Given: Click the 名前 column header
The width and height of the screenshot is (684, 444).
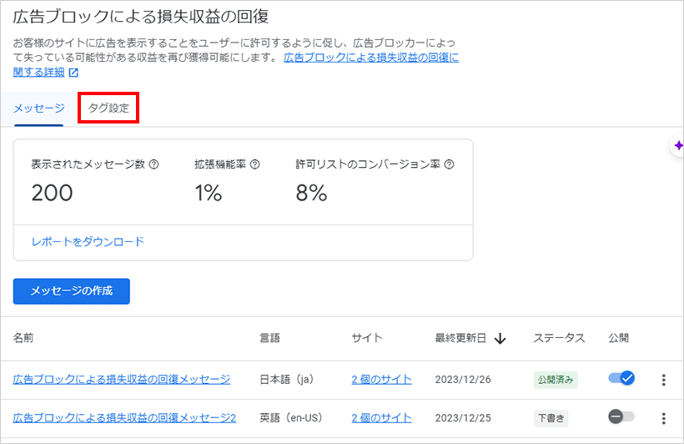Looking at the screenshot, I should coord(23,338).
